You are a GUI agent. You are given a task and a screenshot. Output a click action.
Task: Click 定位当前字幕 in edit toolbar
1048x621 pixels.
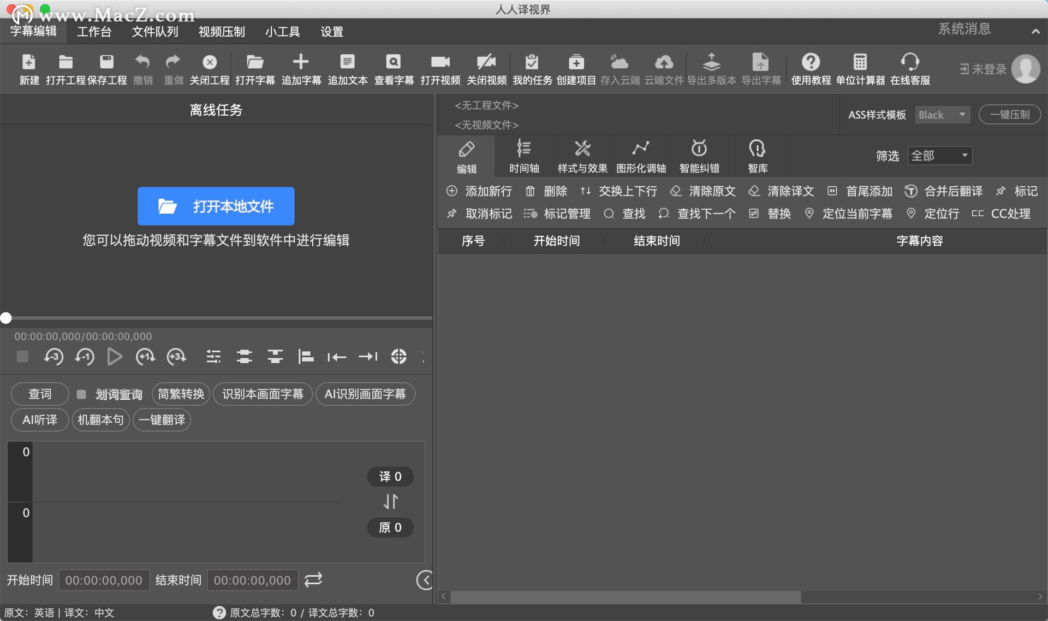point(849,214)
